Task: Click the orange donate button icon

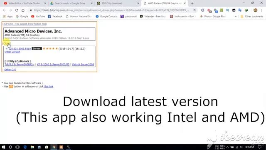Action: tap(11, 87)
